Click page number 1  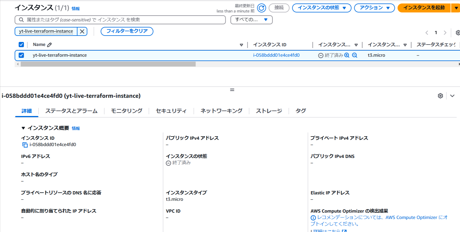tap(436, 33)
